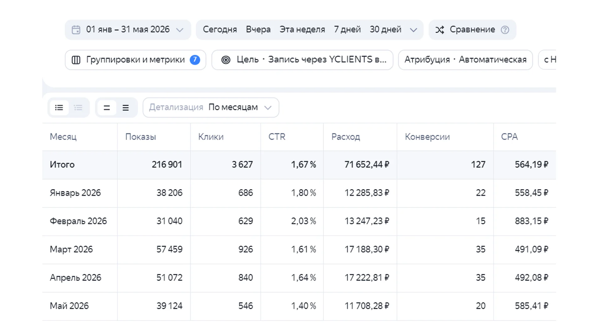598x335 pixels.
Task: Sort by Клики column header
Action: [211, 137]
